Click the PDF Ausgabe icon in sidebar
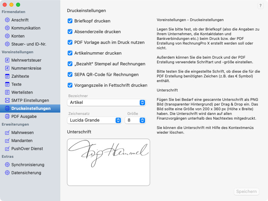This screenshot has height=201, width=268. (7, 117)
